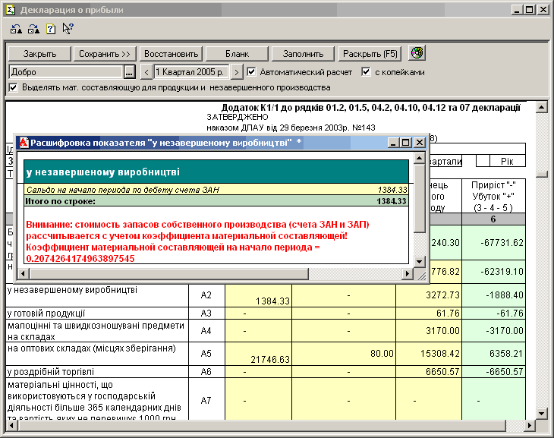This screenshot has width=554, height=438.
Task: Open the Сохранить >> menu button
Action: click(x=105, y=54)
